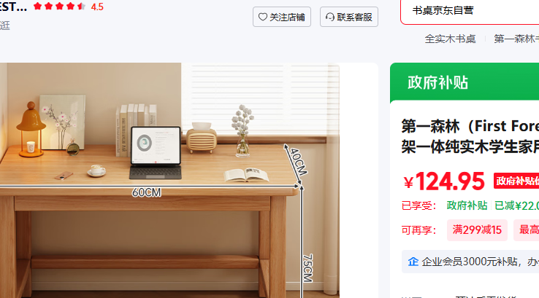Open the 第一森林 suggested search link

pos(516,39)
